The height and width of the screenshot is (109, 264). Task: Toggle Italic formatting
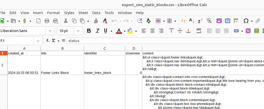tap(97, 31)
